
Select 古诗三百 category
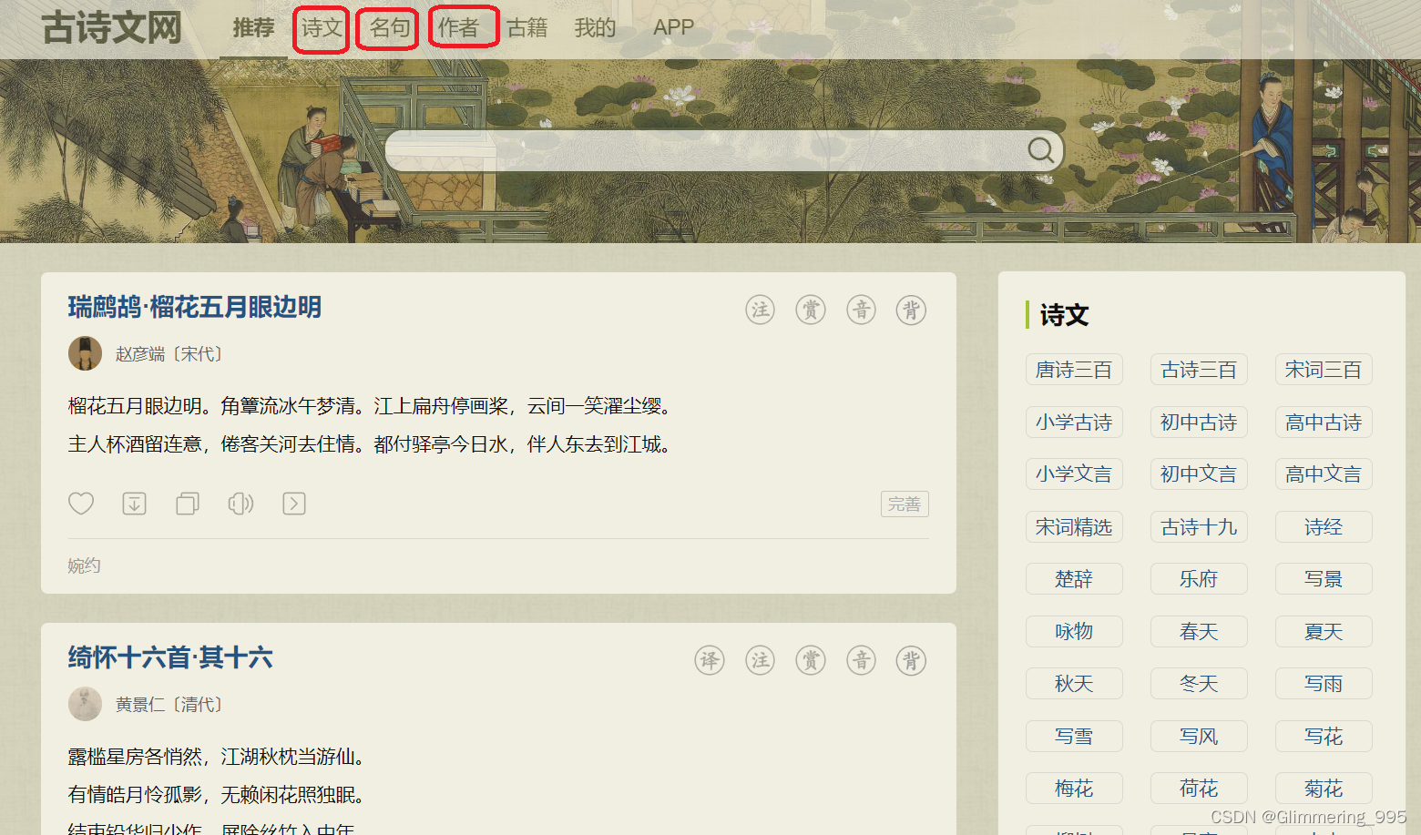pyautogui.click(x=1199, y=370)
